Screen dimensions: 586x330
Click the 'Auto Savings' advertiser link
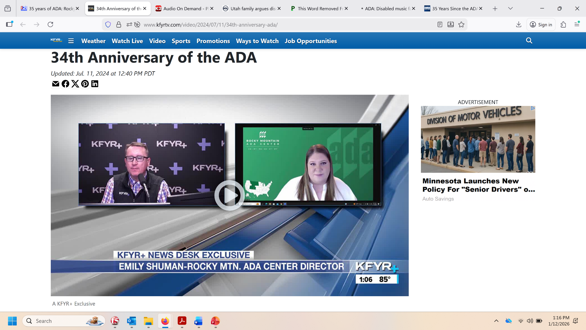pyautogui.click(x=438, y=199)
